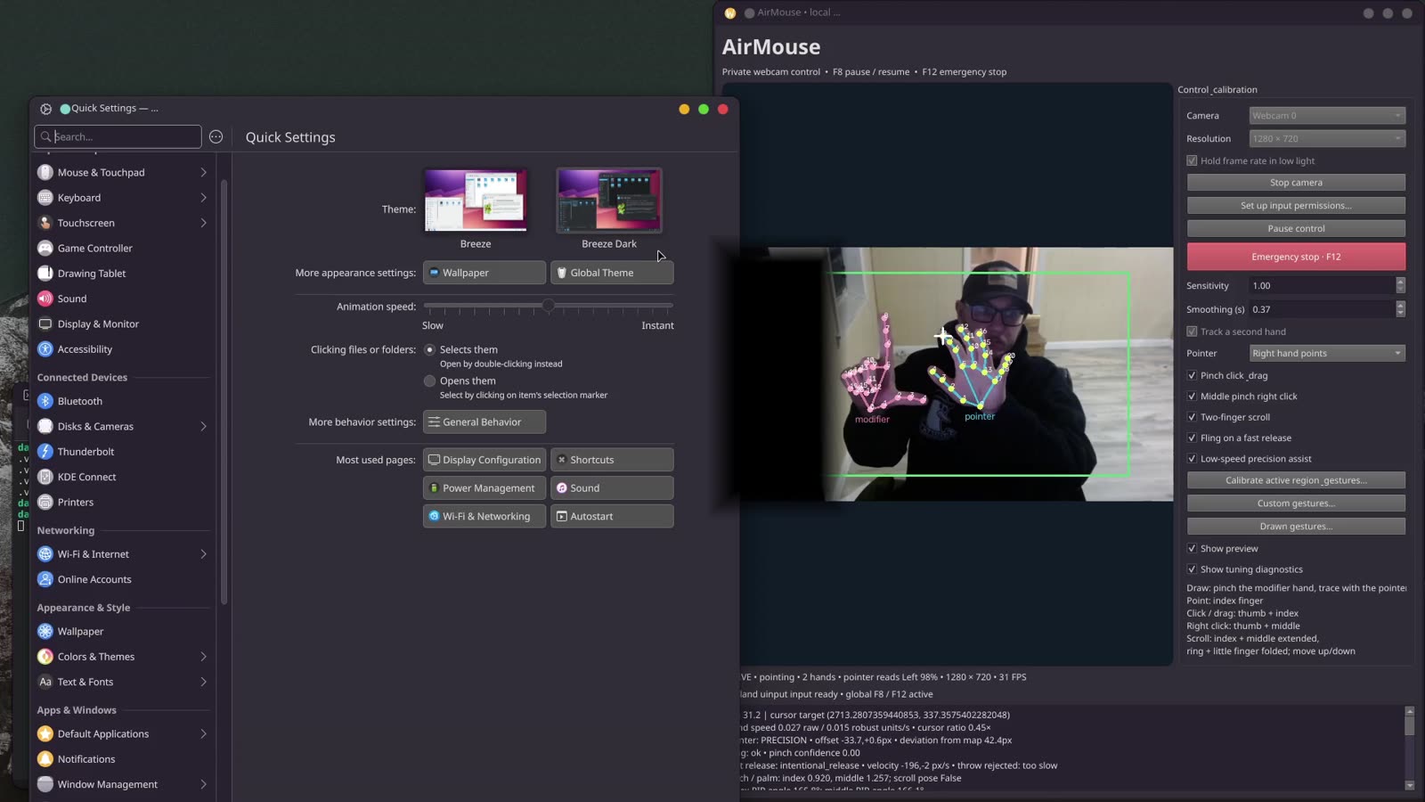The height and width of the screenshot is (802, 1425).
Task: Click the Display & Monitor icon
Action: coord(45,323)
